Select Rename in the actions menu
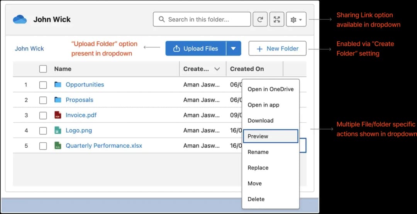This screenshot has width=417, height=214. pos(270,152)
